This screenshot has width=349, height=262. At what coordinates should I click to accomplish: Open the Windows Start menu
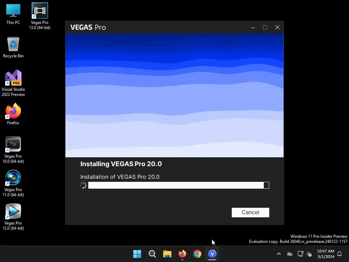click(137, 254)
